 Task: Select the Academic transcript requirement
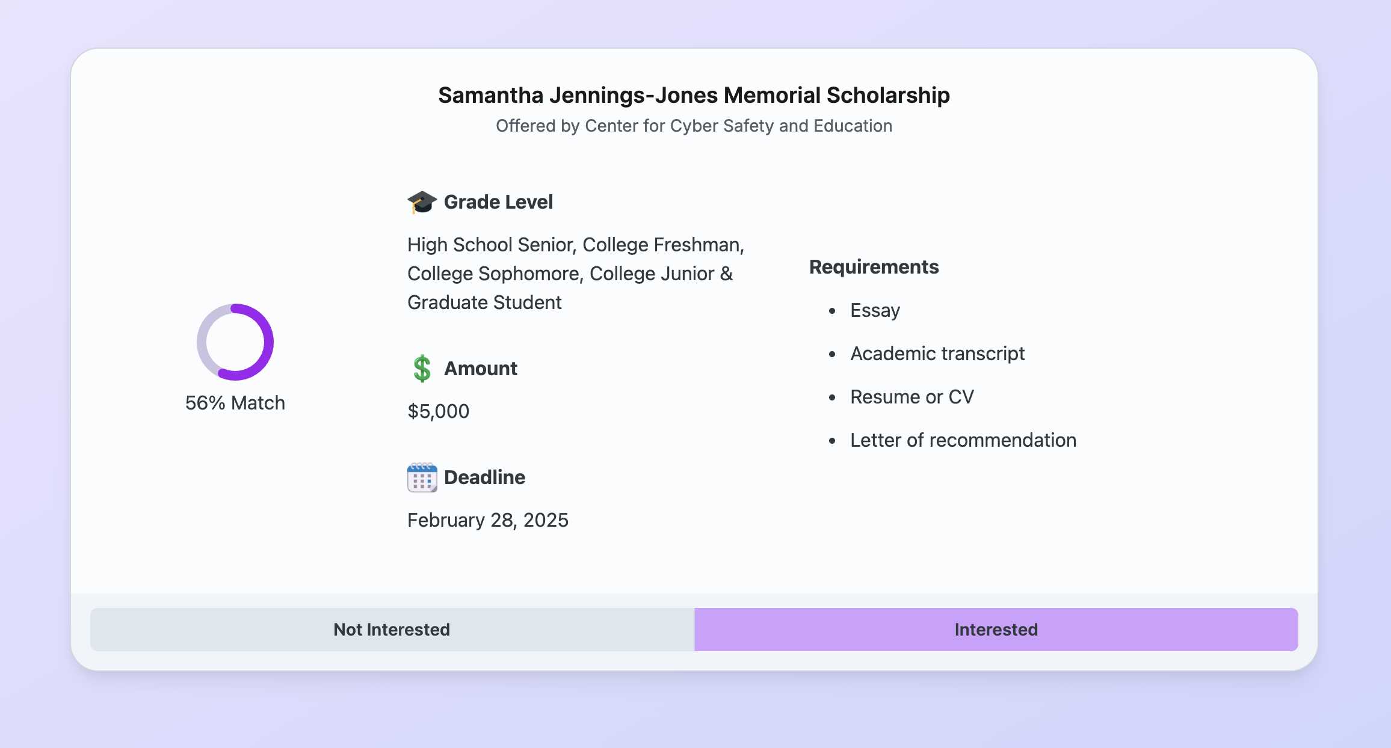pyautogui.click(x=937, y=354)
